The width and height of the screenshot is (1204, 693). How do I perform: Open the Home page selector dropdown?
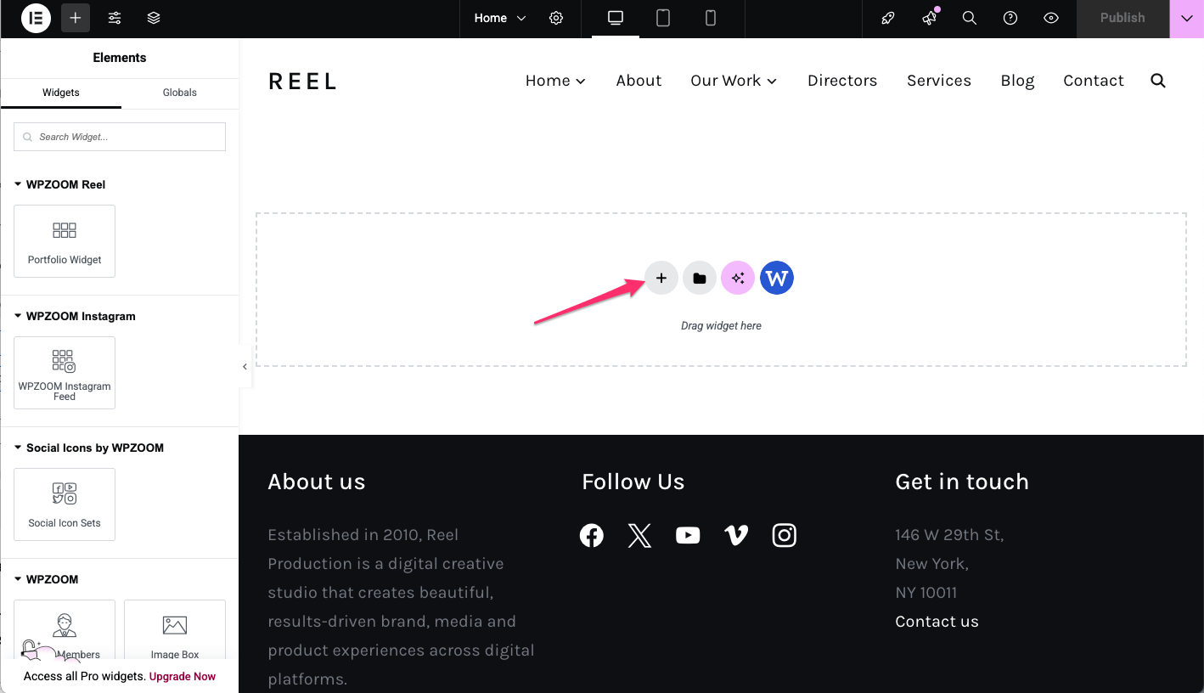point(500,18)
